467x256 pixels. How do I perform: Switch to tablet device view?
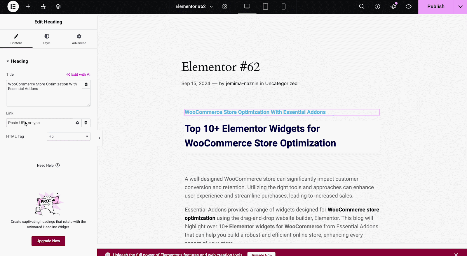pyautogui.click(x=265, y=7)
